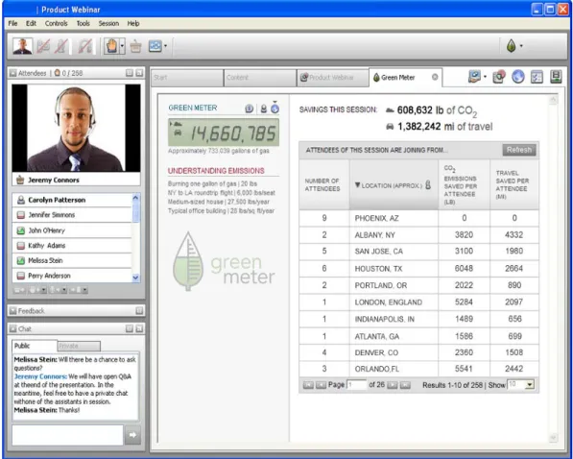
Task: Click the presenter photo icon in toolbar
Action: [x=22, y=46]
